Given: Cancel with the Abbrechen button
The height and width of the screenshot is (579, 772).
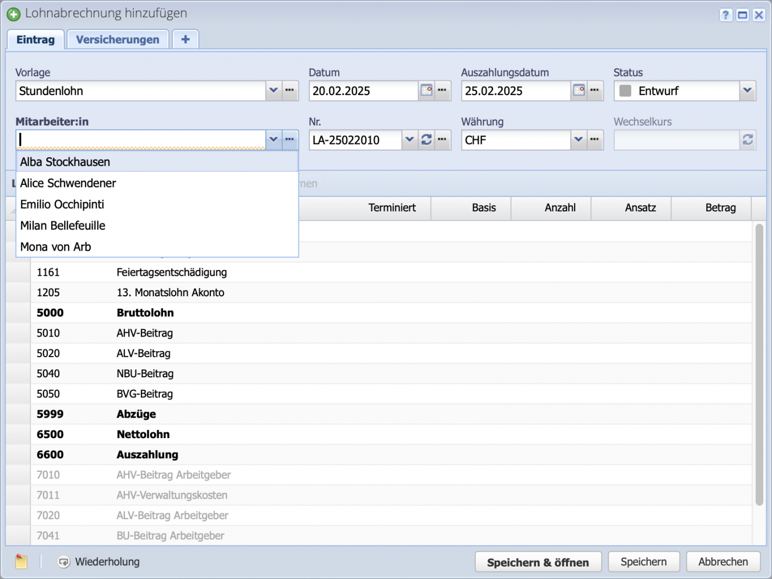Looking at the screenshot, I should [x=723, y=562].
